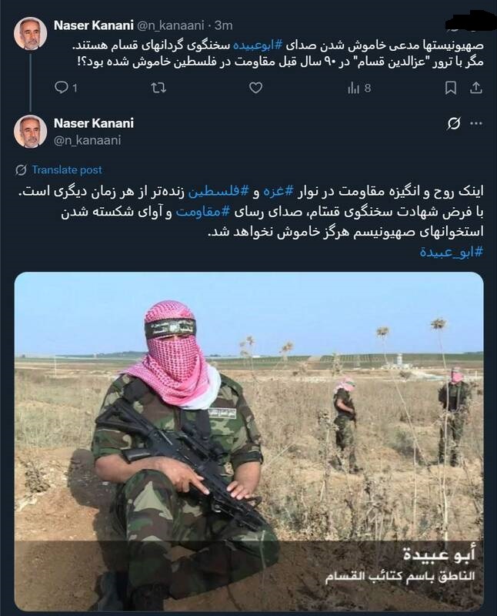The height and width of the screenshot is (616, 497).
Task: Open the #ابوعبیده hashtag in first tweet
Action: point(258,45)
